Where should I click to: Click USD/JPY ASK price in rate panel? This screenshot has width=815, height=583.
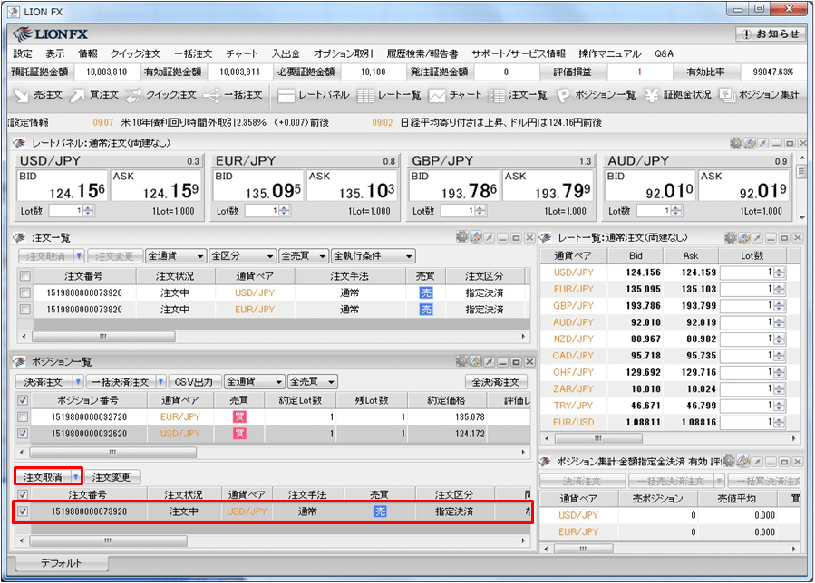(157, 186)
